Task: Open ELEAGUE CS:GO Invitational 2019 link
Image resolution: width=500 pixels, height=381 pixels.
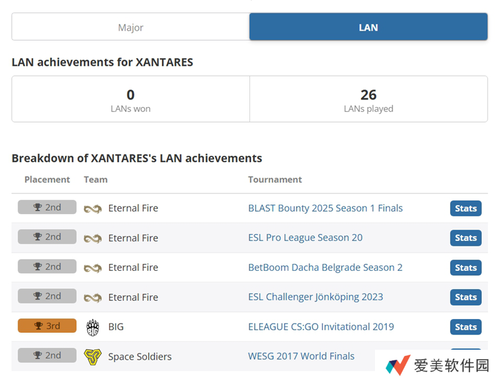Action: pos(321,327)
